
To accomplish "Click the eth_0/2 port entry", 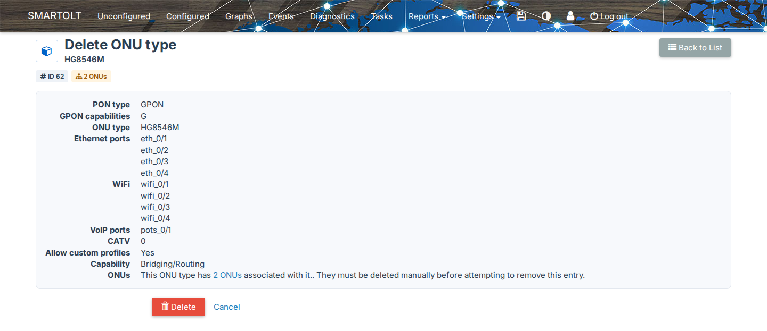I will [x=154, y=150].
